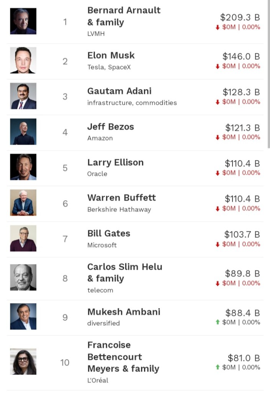The image size is (270, 393).
Task: Open the Mukesh Ambani name link
Action: click(x=124, y=312)
